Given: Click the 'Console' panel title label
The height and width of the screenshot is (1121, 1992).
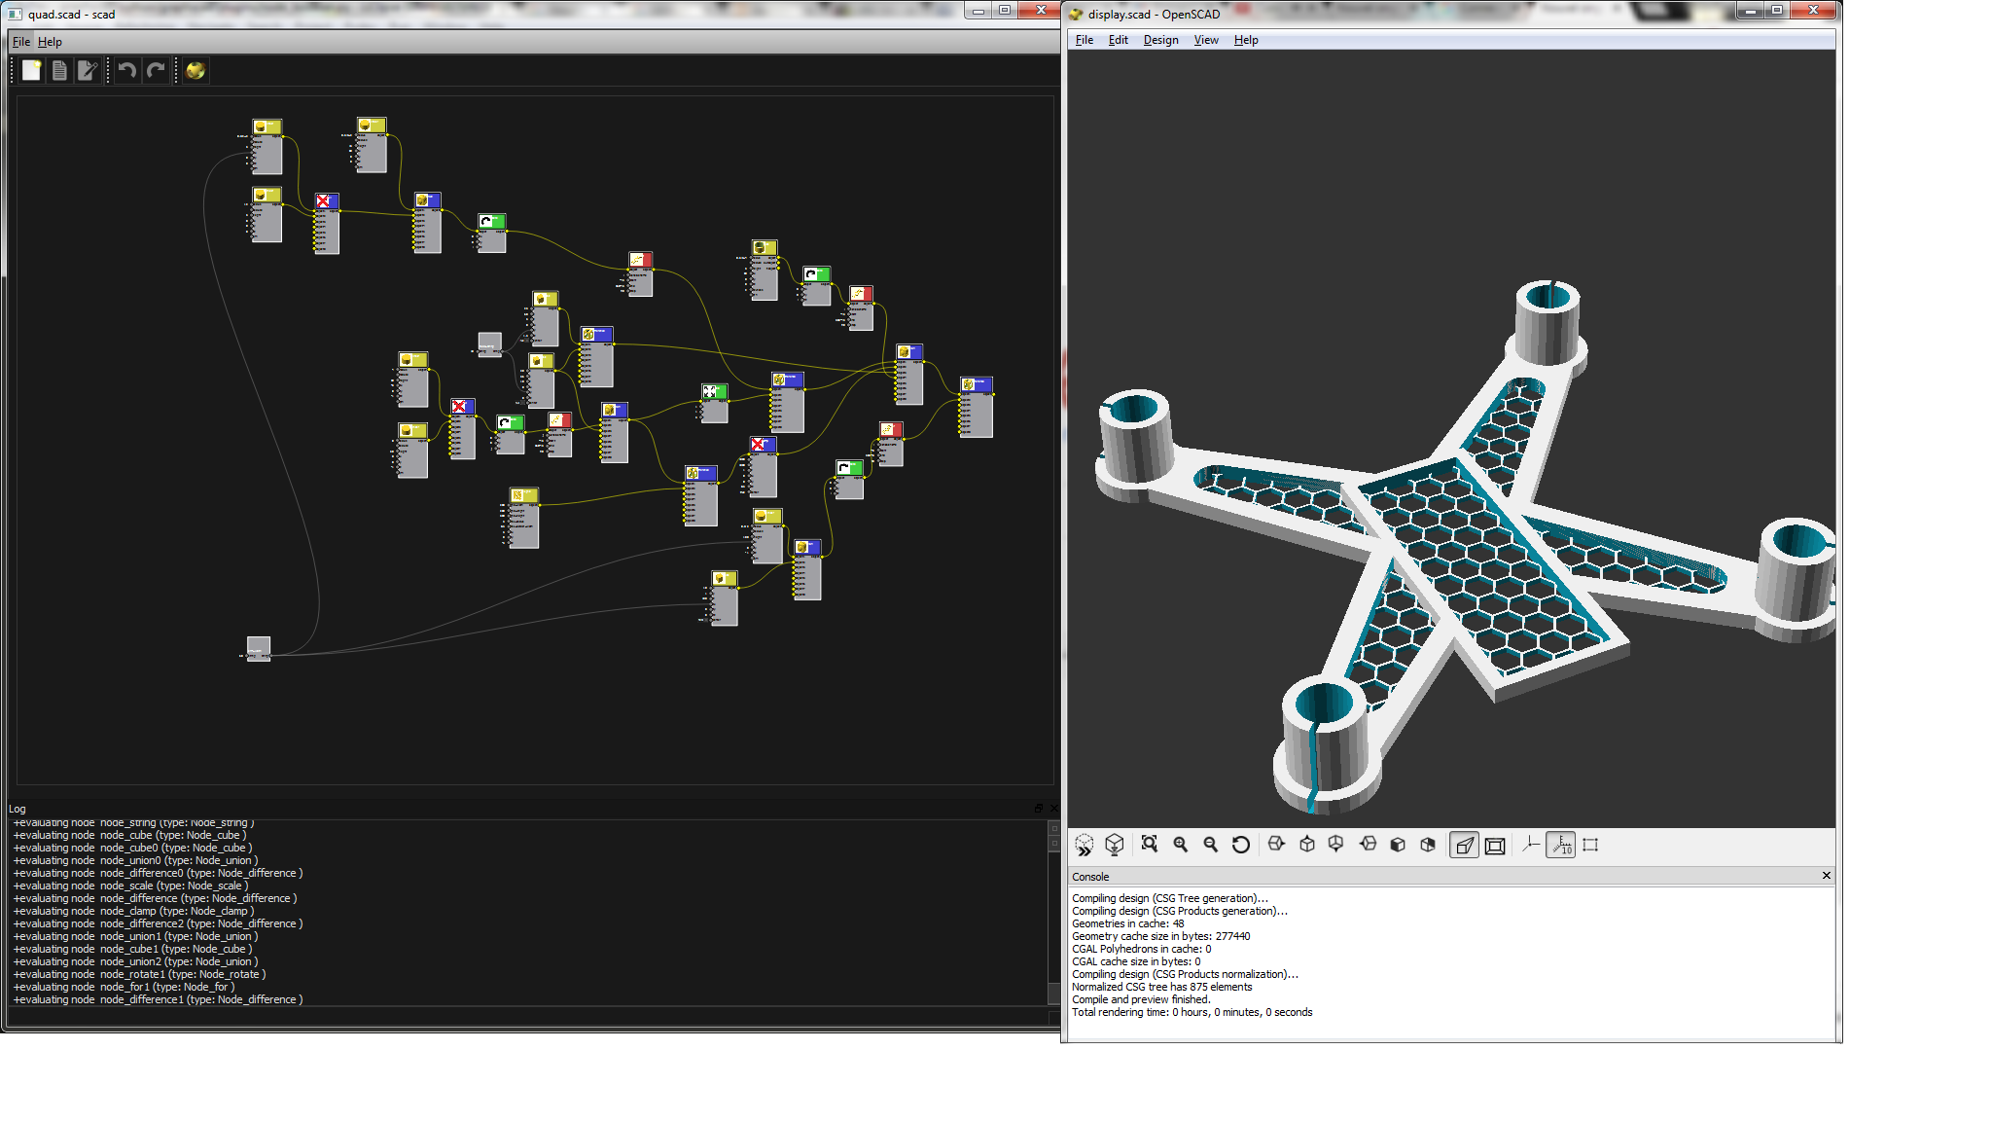Looking at the screenshot, I should (x=1090, y=877).
